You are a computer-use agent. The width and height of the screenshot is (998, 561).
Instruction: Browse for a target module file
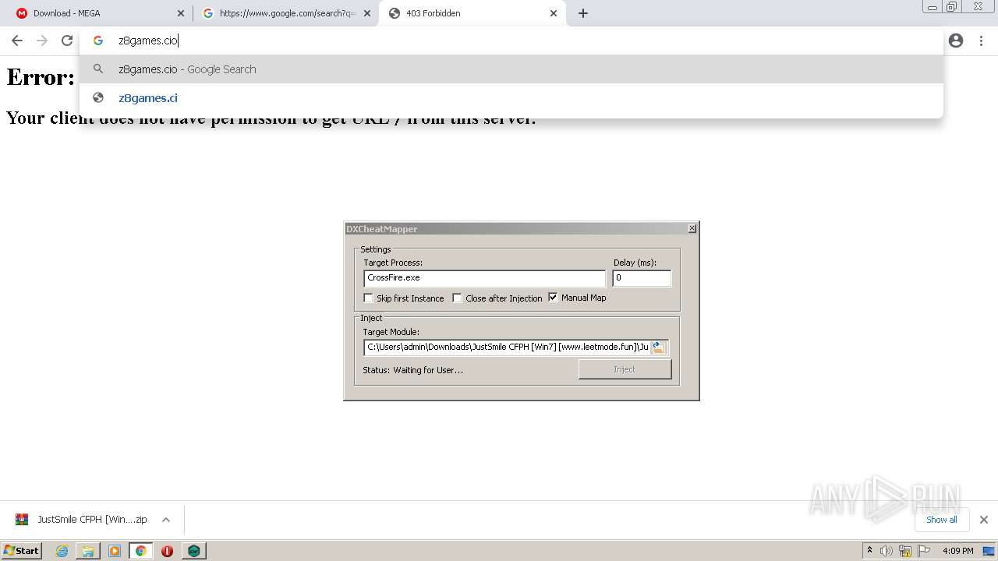coord(659,348)
